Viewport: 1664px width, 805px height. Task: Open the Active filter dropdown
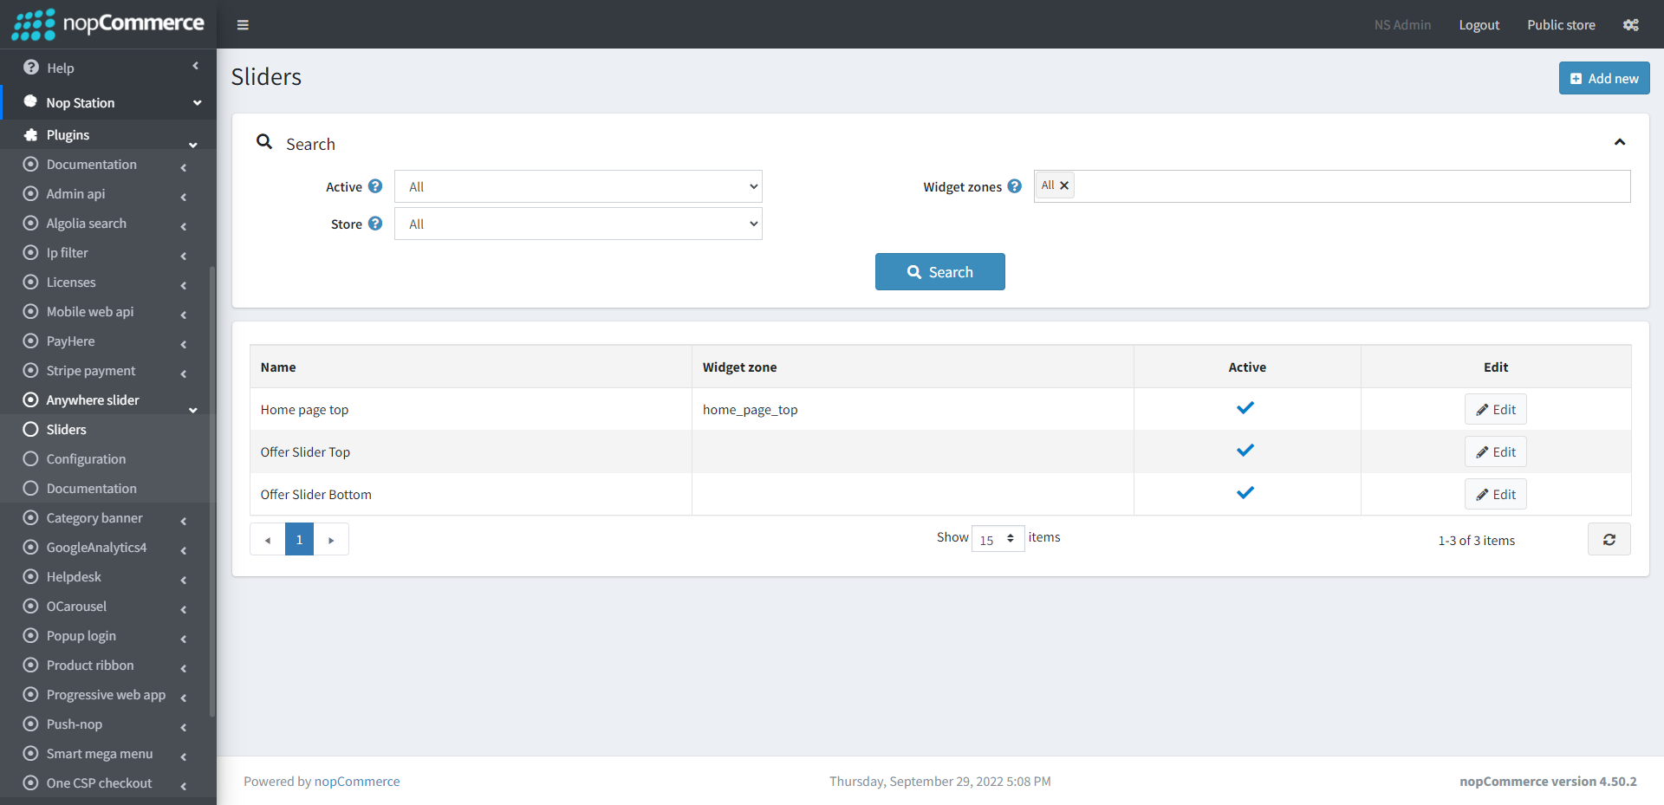578,187
